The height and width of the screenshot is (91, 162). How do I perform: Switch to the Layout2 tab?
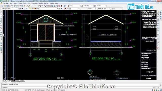[22, 81]
